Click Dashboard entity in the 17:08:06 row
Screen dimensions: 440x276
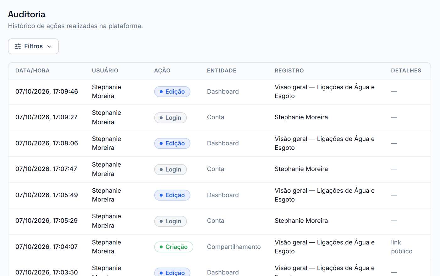tap(223, 143)
